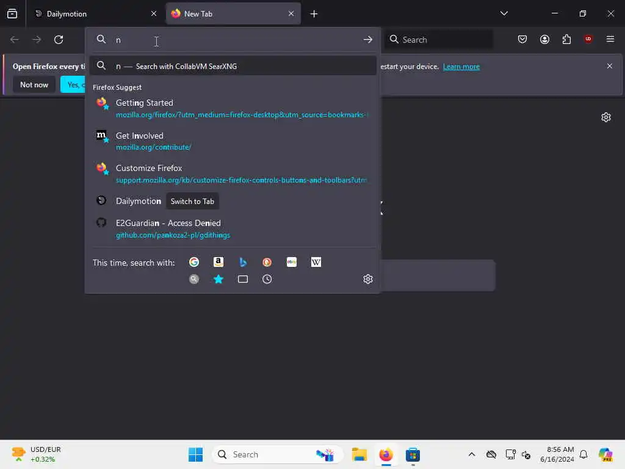625x469 pixels.
Task: Open the Copilot preview icon
Action: point(605,454)
